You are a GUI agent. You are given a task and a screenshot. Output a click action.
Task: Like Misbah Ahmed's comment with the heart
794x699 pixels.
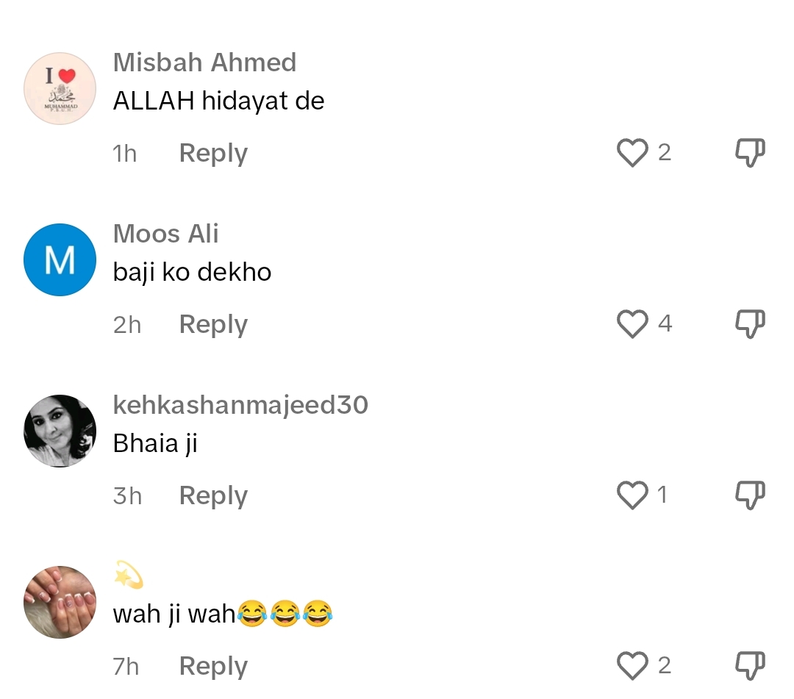click(632, 152)
